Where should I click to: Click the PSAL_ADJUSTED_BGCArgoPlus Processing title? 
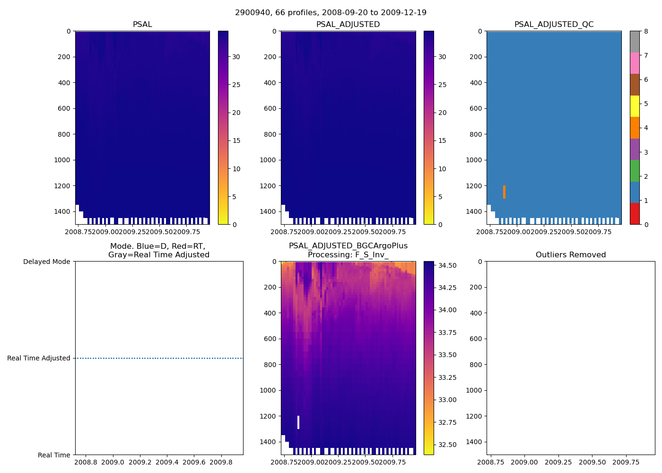pyautogui.click(x=348, y=250)
